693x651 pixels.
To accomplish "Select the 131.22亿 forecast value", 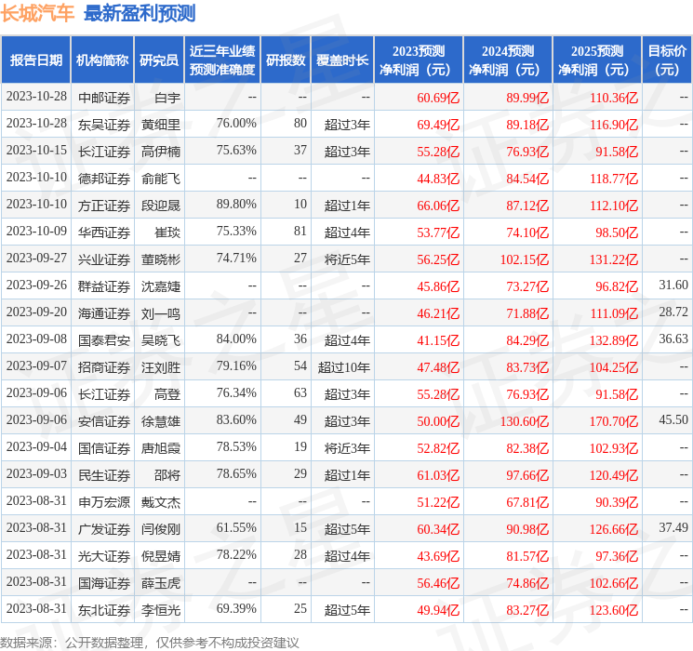I will click(x=614, y=259).
